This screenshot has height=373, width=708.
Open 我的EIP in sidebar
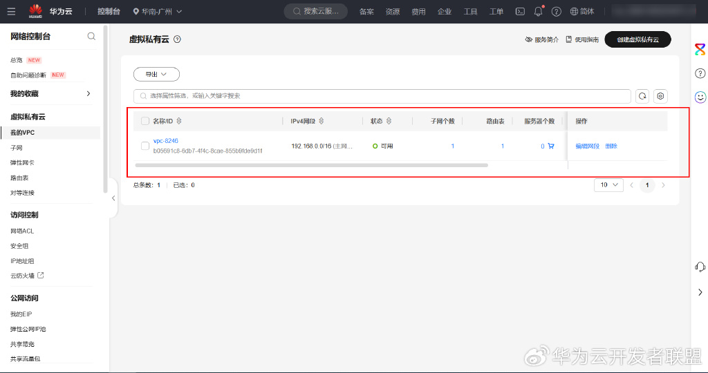21,314
